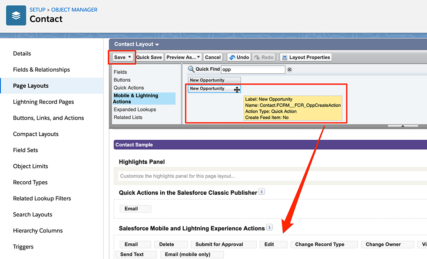
Task: Expand the Preview As dropdown
Action: coord(199,57)
